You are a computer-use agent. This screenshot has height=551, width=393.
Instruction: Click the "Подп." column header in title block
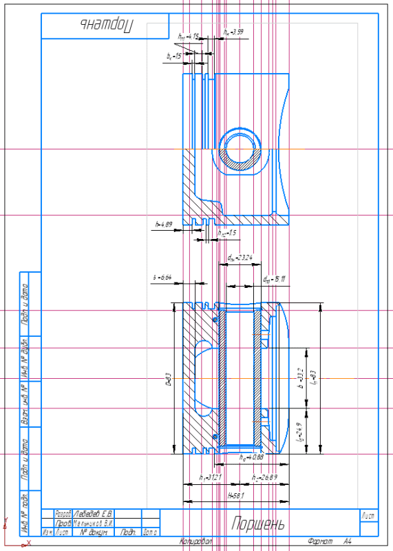click(128, 532)
